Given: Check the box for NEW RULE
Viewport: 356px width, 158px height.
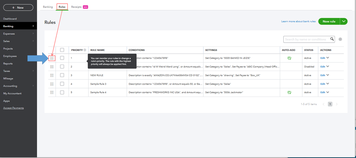Looking at the screenshot, I should (62, 75).
